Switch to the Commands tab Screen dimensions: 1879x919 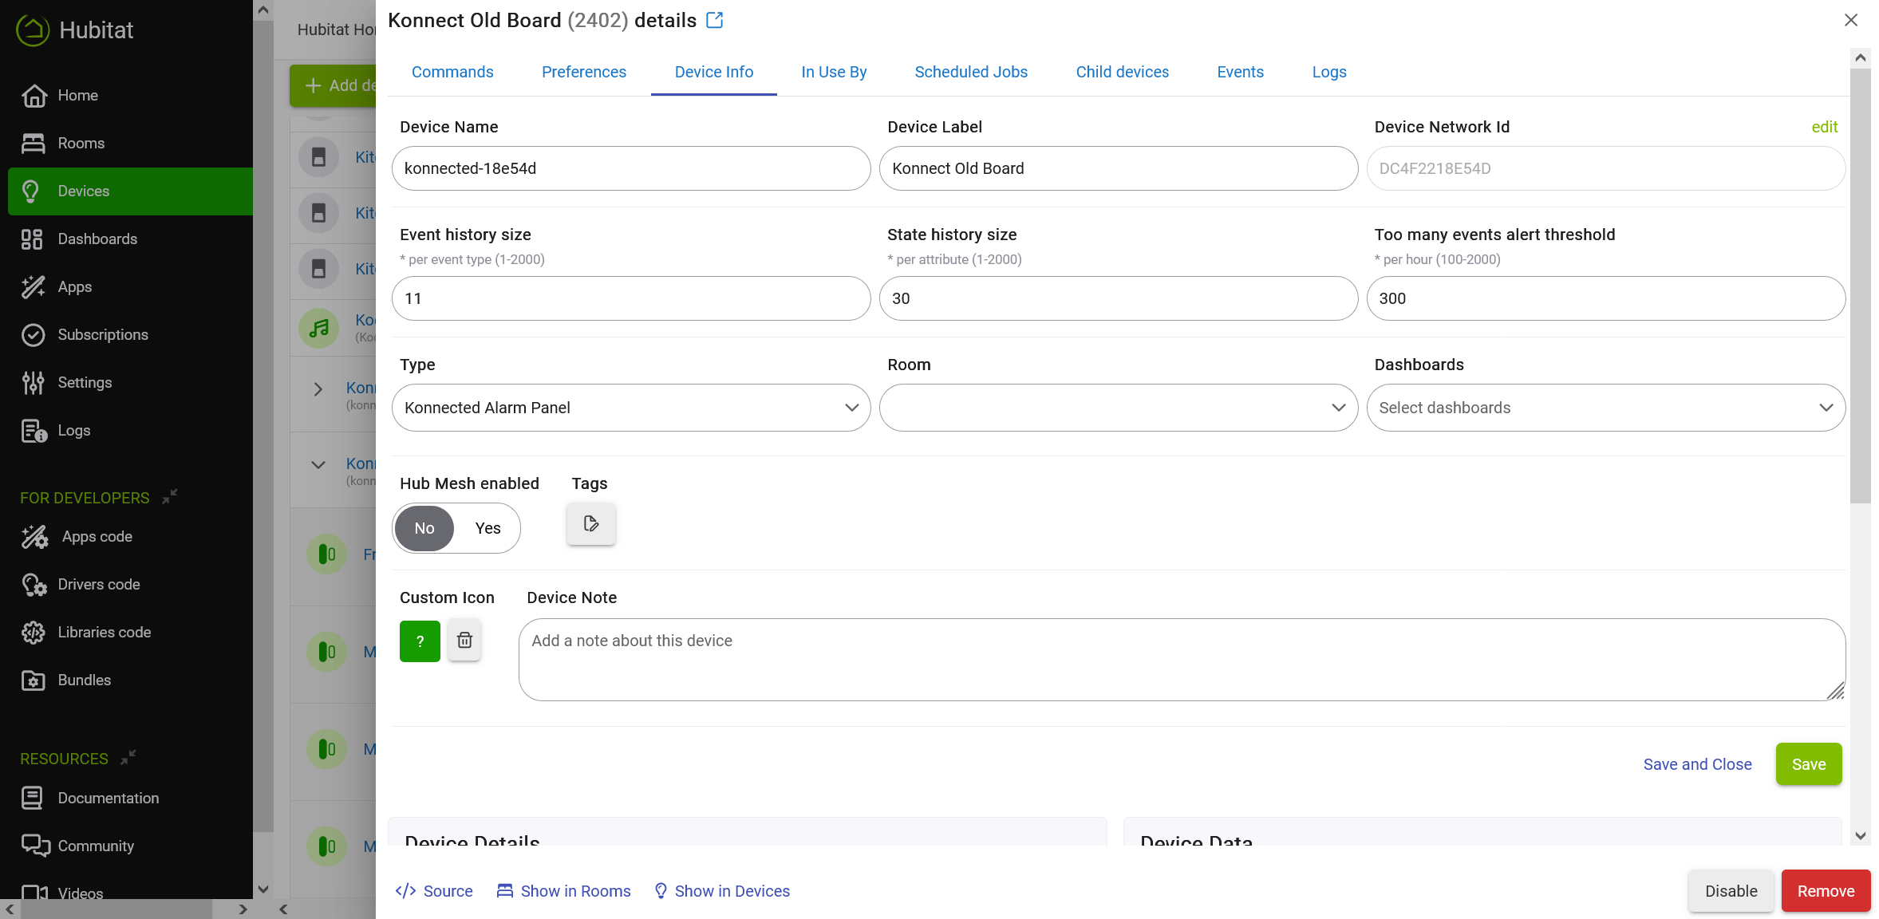[452, 73]
